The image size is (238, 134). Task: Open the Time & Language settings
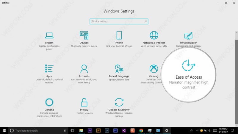pos(119,73)
